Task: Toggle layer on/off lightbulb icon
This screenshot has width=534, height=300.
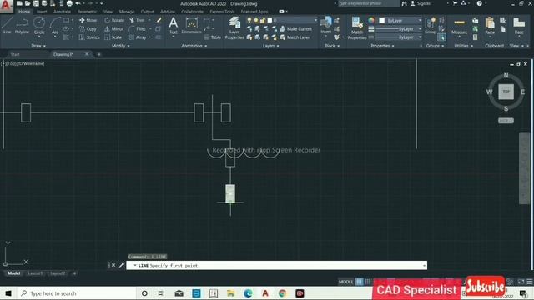Action: [249, 20]
